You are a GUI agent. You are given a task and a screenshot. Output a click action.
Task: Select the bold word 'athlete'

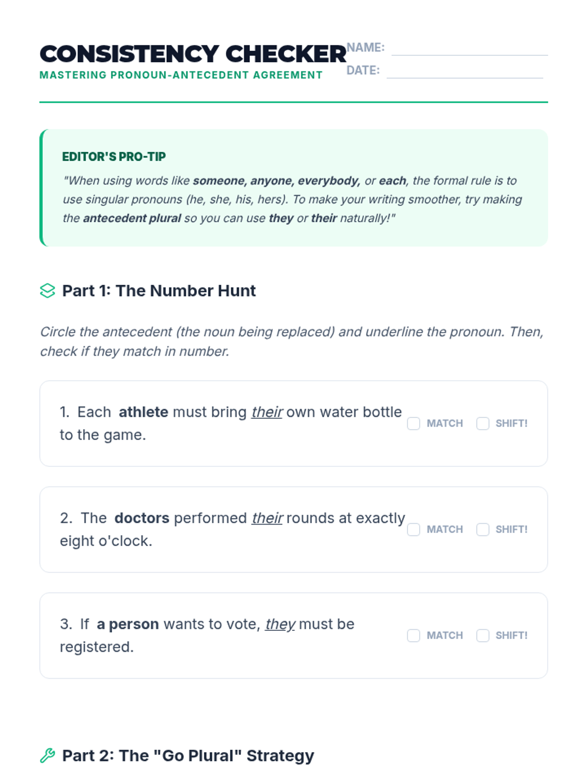(143, 412)
